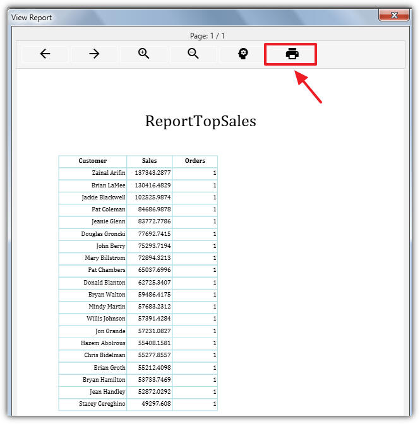420x424 pixels.
Task: Select the Brian LaMee customer cell
Action: [x=93, y=185]
